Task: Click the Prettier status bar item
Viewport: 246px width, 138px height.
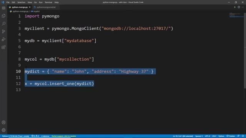Action: click(231, 136)
